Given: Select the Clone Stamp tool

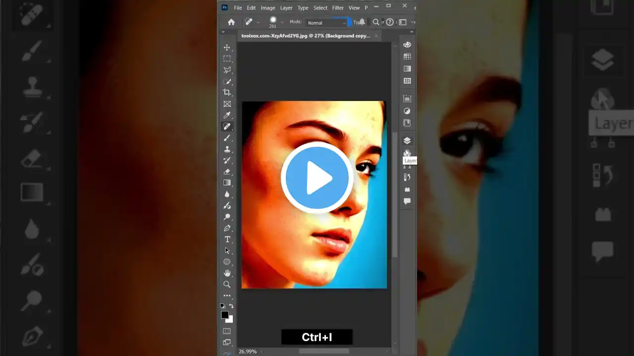Looking at the screenshot, I should [227, 149].
